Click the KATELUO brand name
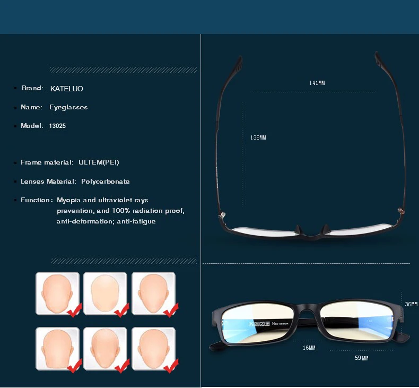This screenshot has height=388, width=419. [x=66, y=89]
